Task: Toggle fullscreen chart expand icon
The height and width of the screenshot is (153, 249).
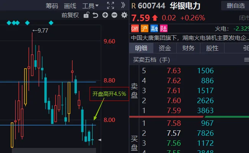Action: click(x=111, y=6)
